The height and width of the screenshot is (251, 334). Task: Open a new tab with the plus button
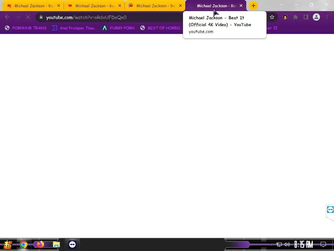253,6
